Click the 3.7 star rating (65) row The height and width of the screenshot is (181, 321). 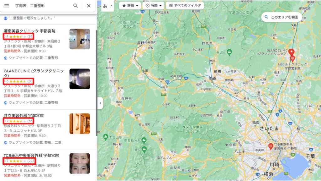(18, 121)
